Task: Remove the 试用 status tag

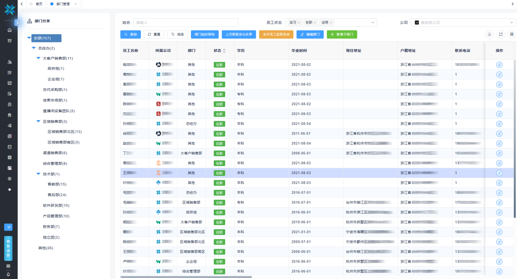Action: pos(331,22)
